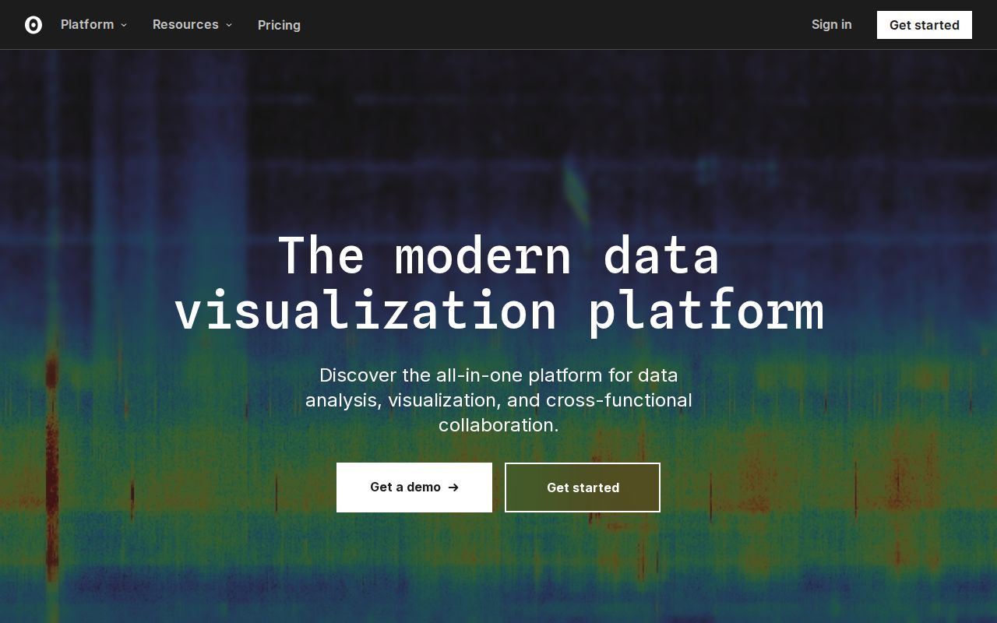Screen dimensions: 997x623
Task: Click the dark Get started button below the headline
Action: pyautogui.click(x=583, y=487)
